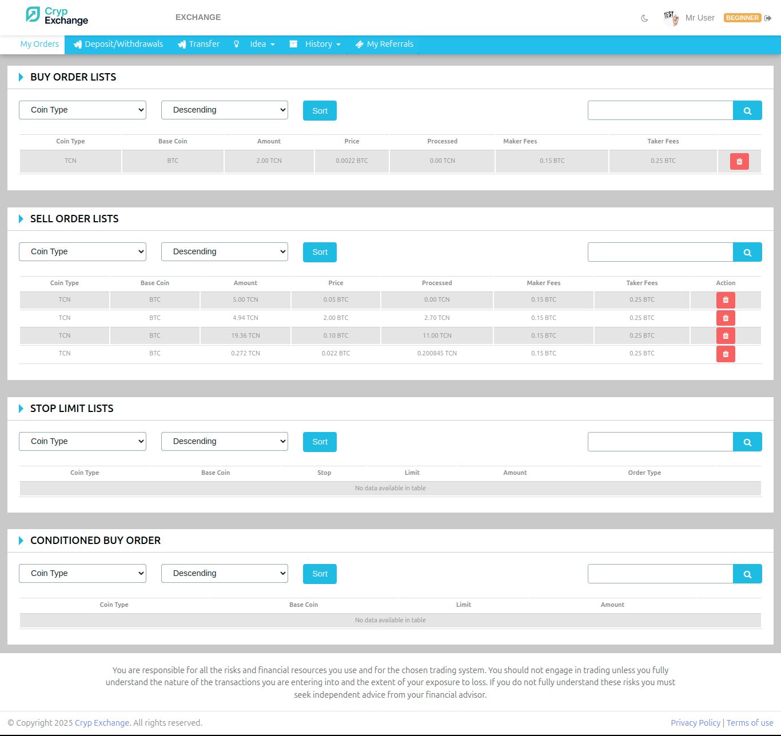Viewport: 781px width, 736px height.
Task: Click the search icon in Buy Order Lists
Action: click(x=747, y=111)
